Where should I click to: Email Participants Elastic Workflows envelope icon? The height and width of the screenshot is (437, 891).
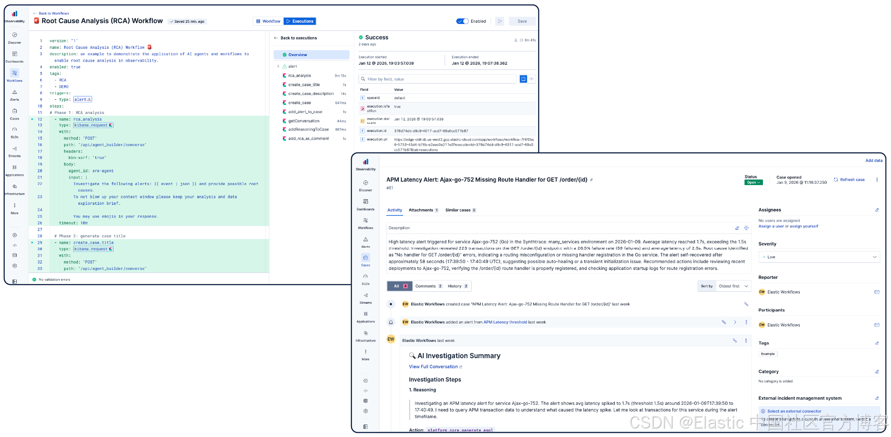(x=877, y=325)
